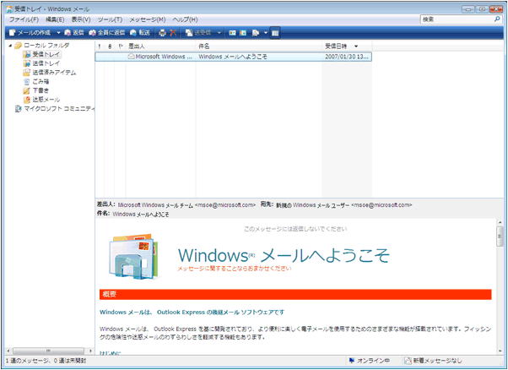The height and width of the screenshot is (370, 508).
Task: Click the preview header recipient 新規の Windows メール ユーザー
Action: (312, 205)
